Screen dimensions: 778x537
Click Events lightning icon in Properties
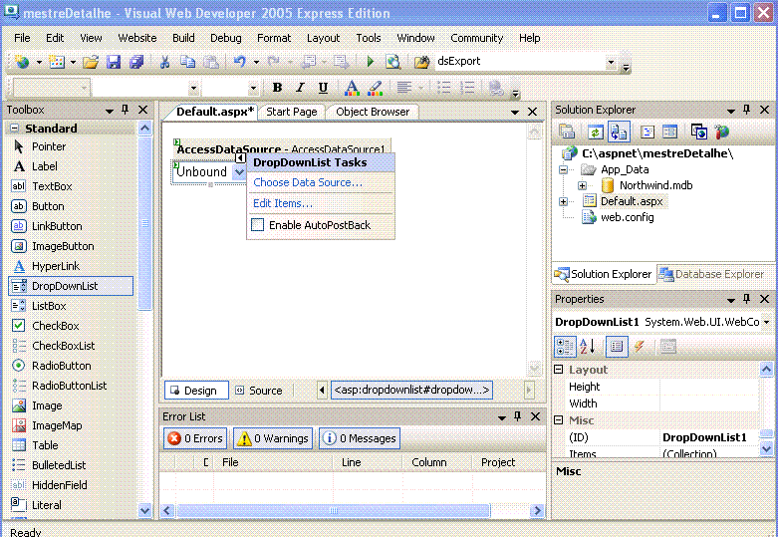pos(640,347)
